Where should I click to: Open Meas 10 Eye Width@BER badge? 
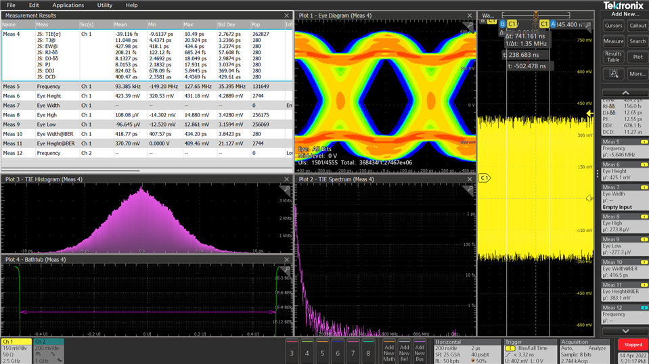click(x=625, y=269)
